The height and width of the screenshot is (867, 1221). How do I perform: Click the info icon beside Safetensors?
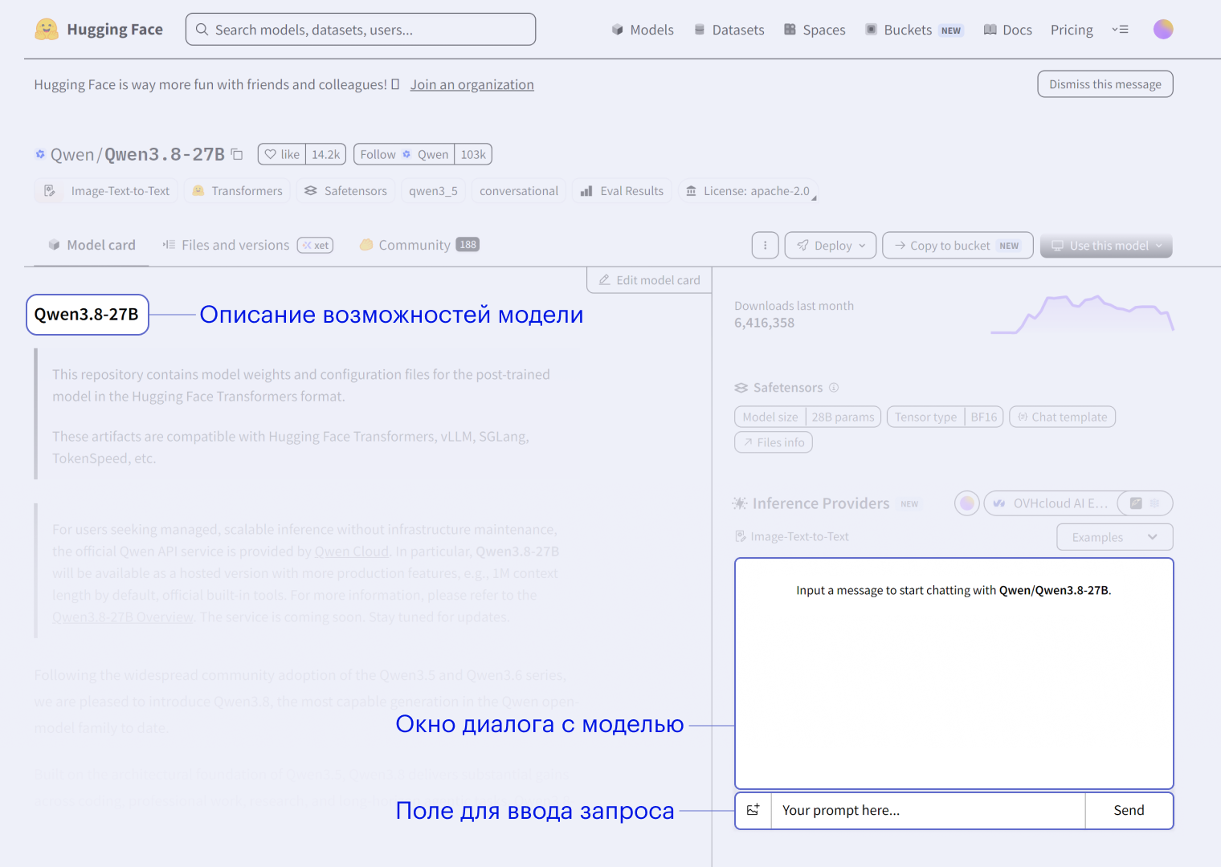pyautogui.click(x=834, y=388)
